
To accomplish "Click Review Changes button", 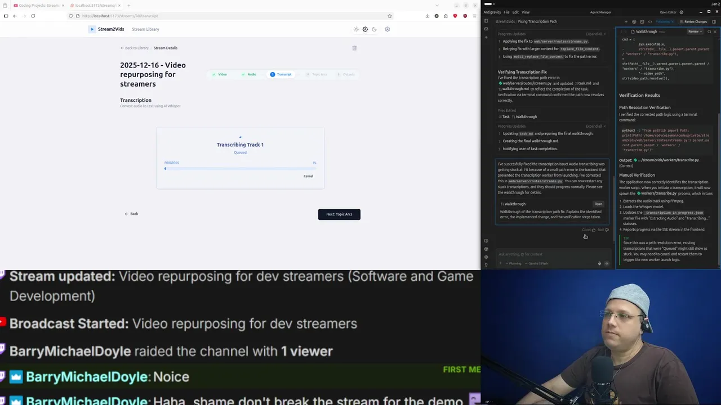I will click(x=693, y=22).
